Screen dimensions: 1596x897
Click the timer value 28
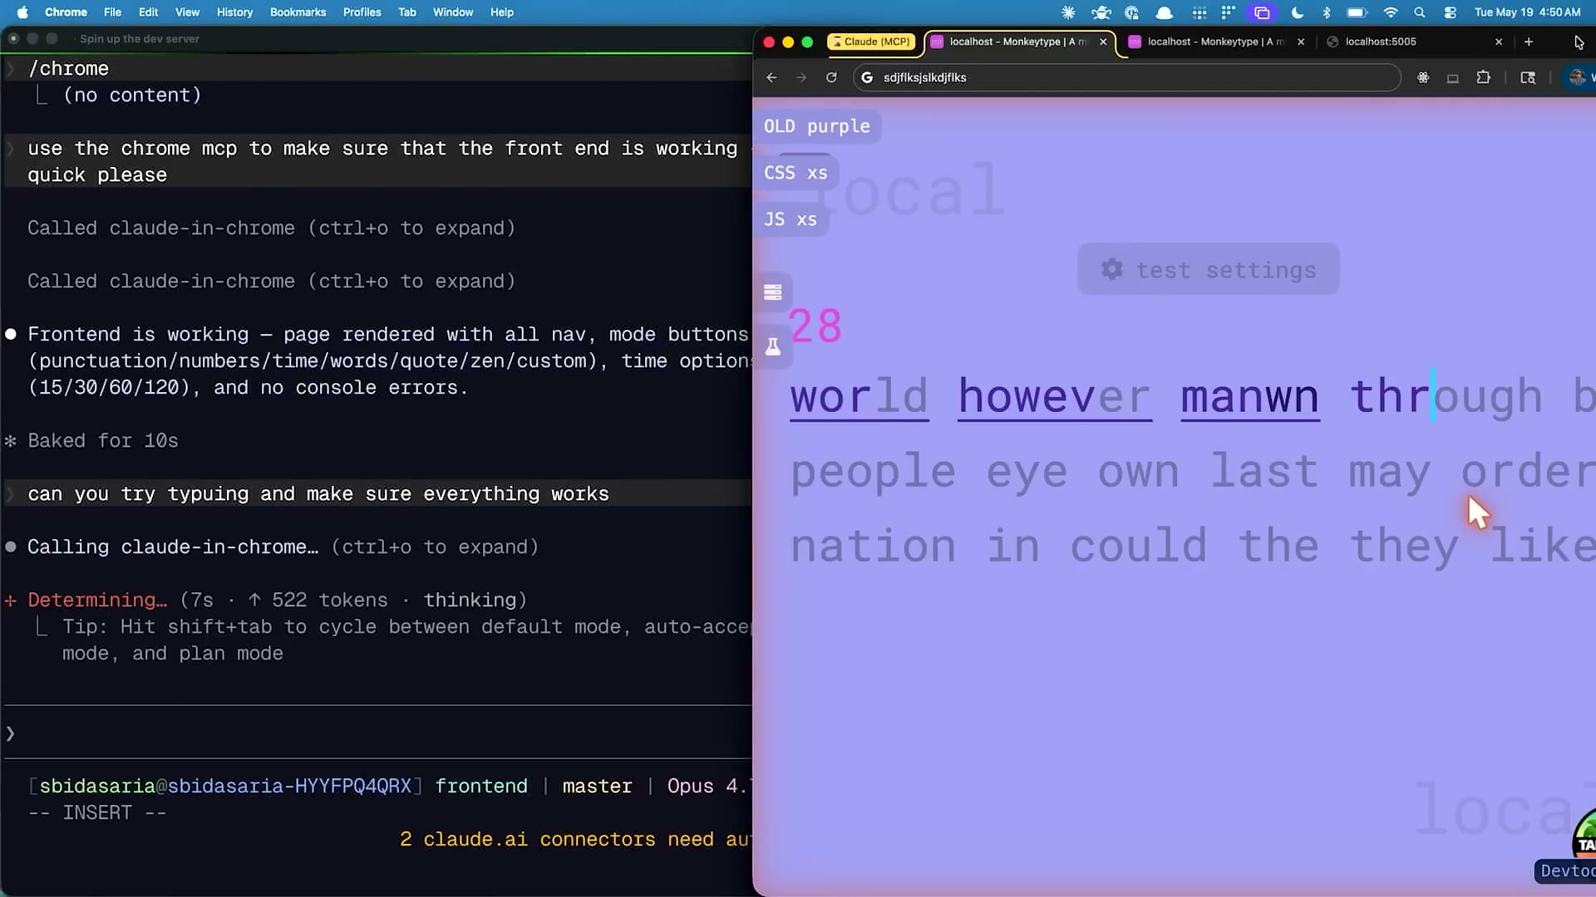tap(815, 326)
